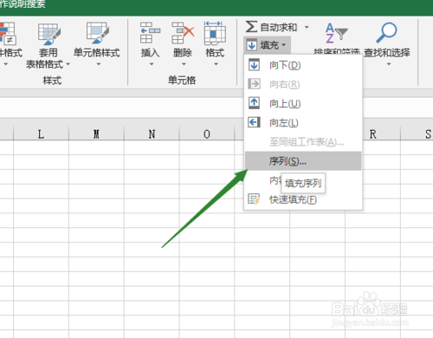
Task: Click the Fill down arrow icon in ribbon
Action: [x=252, y=45]
